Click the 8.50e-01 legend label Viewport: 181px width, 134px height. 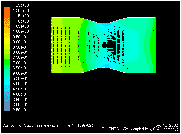20,47
